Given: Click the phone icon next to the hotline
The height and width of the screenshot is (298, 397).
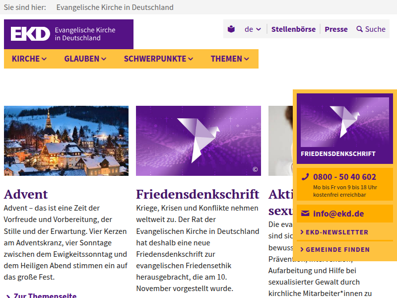Looking at the screenshot, I should [x=305, y=177].
